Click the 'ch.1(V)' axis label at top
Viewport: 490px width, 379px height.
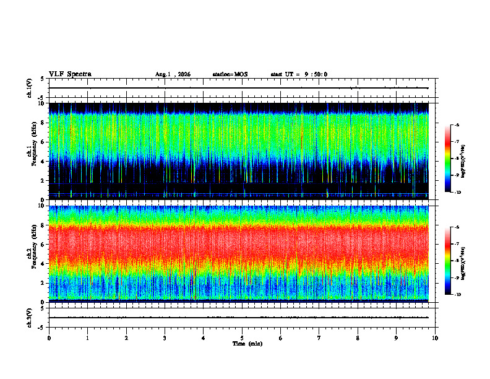[x=30, y=88]
